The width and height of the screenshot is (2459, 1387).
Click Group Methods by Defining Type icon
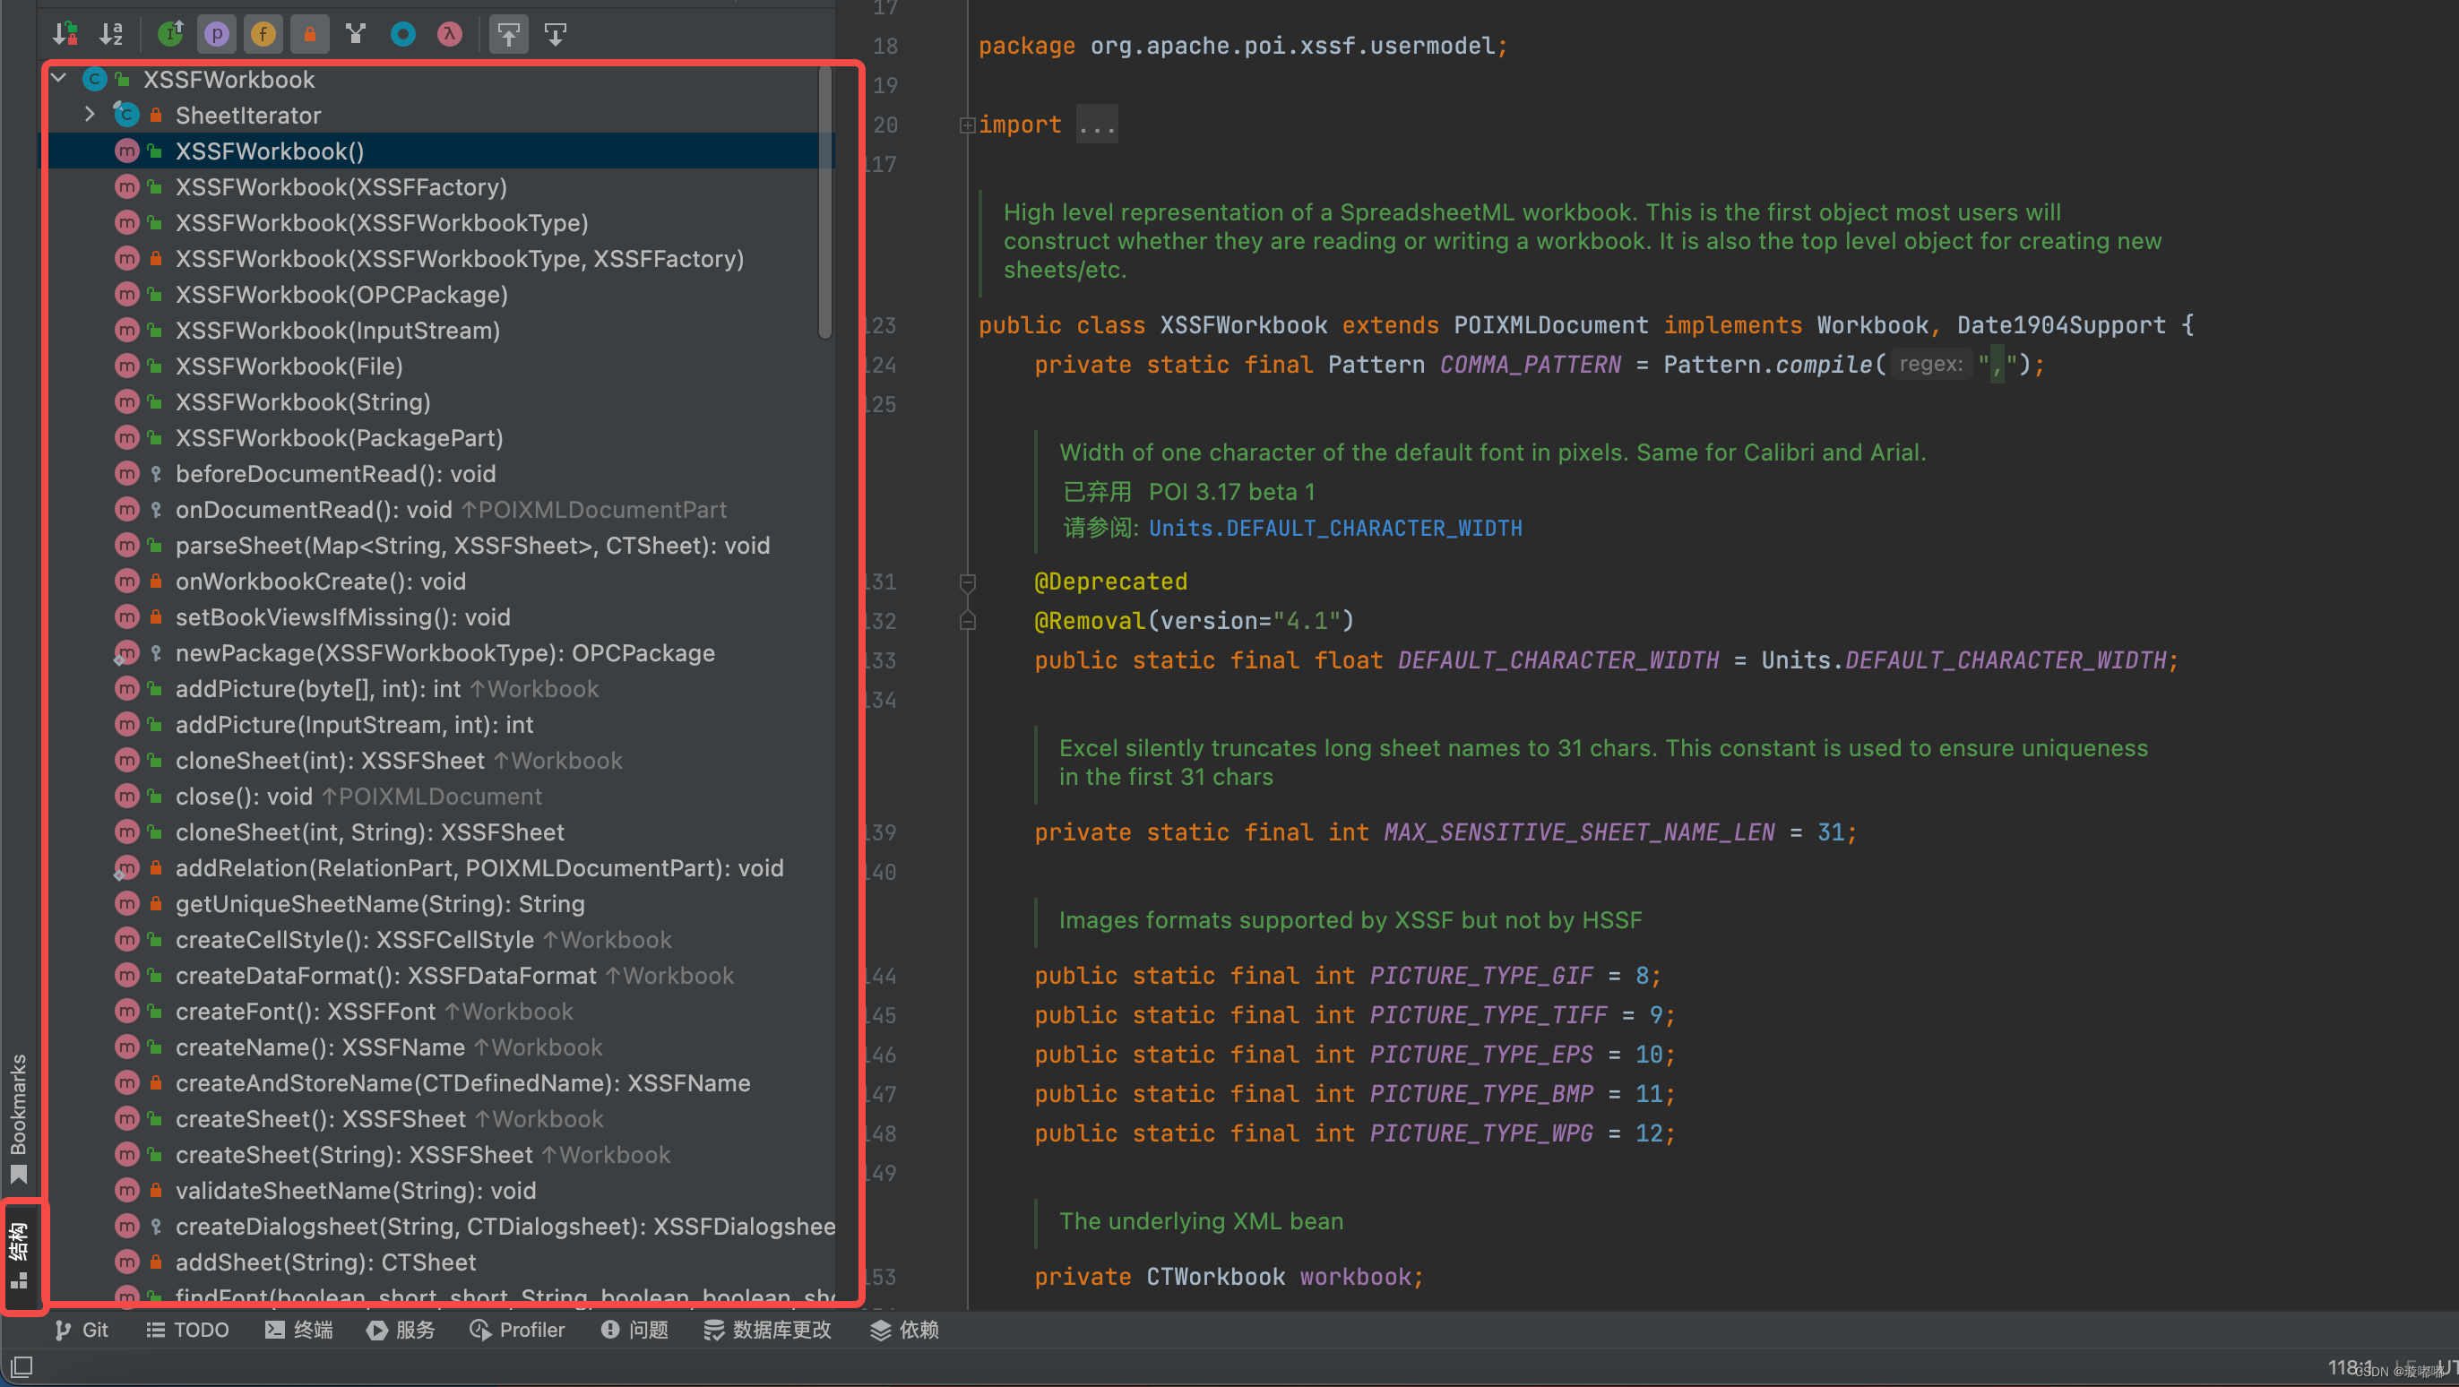pos(170,34)
